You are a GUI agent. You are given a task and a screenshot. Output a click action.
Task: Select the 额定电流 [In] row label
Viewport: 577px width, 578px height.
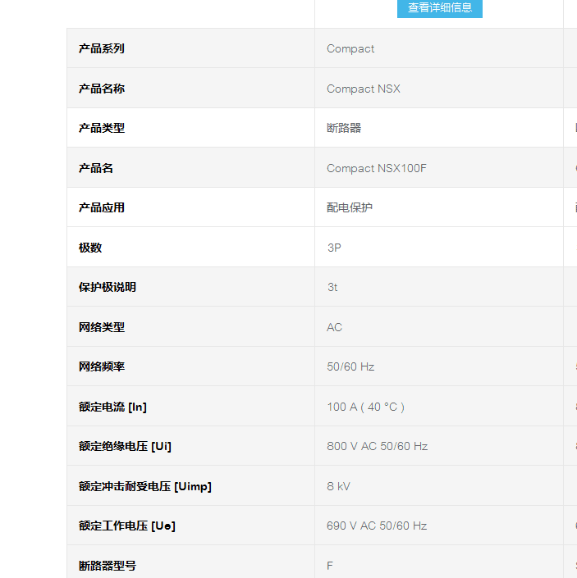112,407
